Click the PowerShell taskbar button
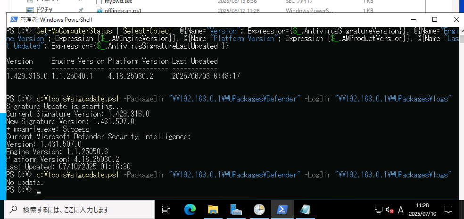 pos(282,210)
